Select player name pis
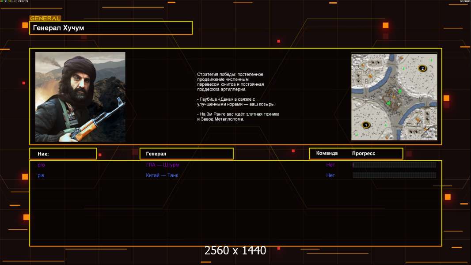The image size is (471, 265). pos(41,175)
